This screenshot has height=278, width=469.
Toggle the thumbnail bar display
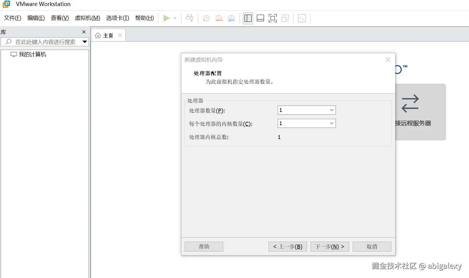pos(260,18)
